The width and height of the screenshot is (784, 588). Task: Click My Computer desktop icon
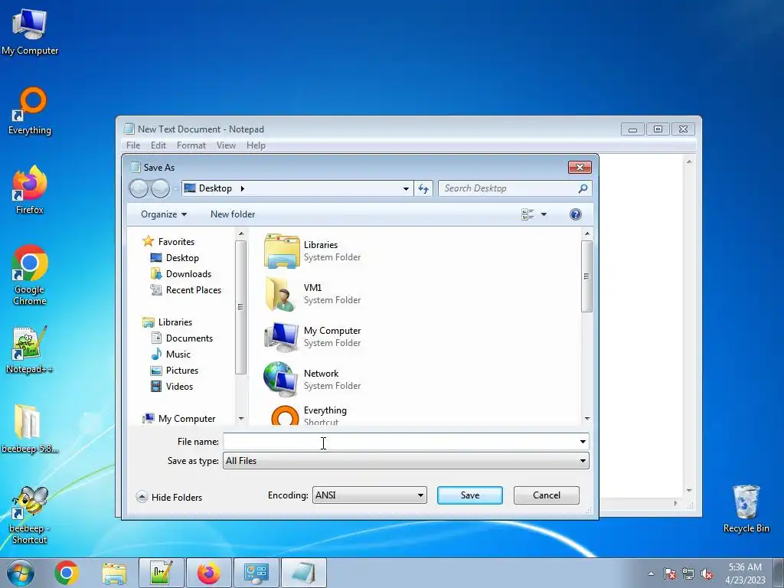pyautogui.click(x=30, y=32)
